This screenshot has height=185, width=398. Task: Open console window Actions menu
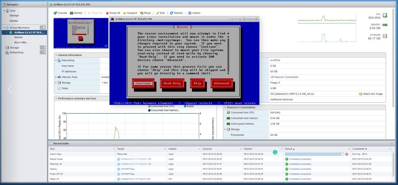click(248, 19)
